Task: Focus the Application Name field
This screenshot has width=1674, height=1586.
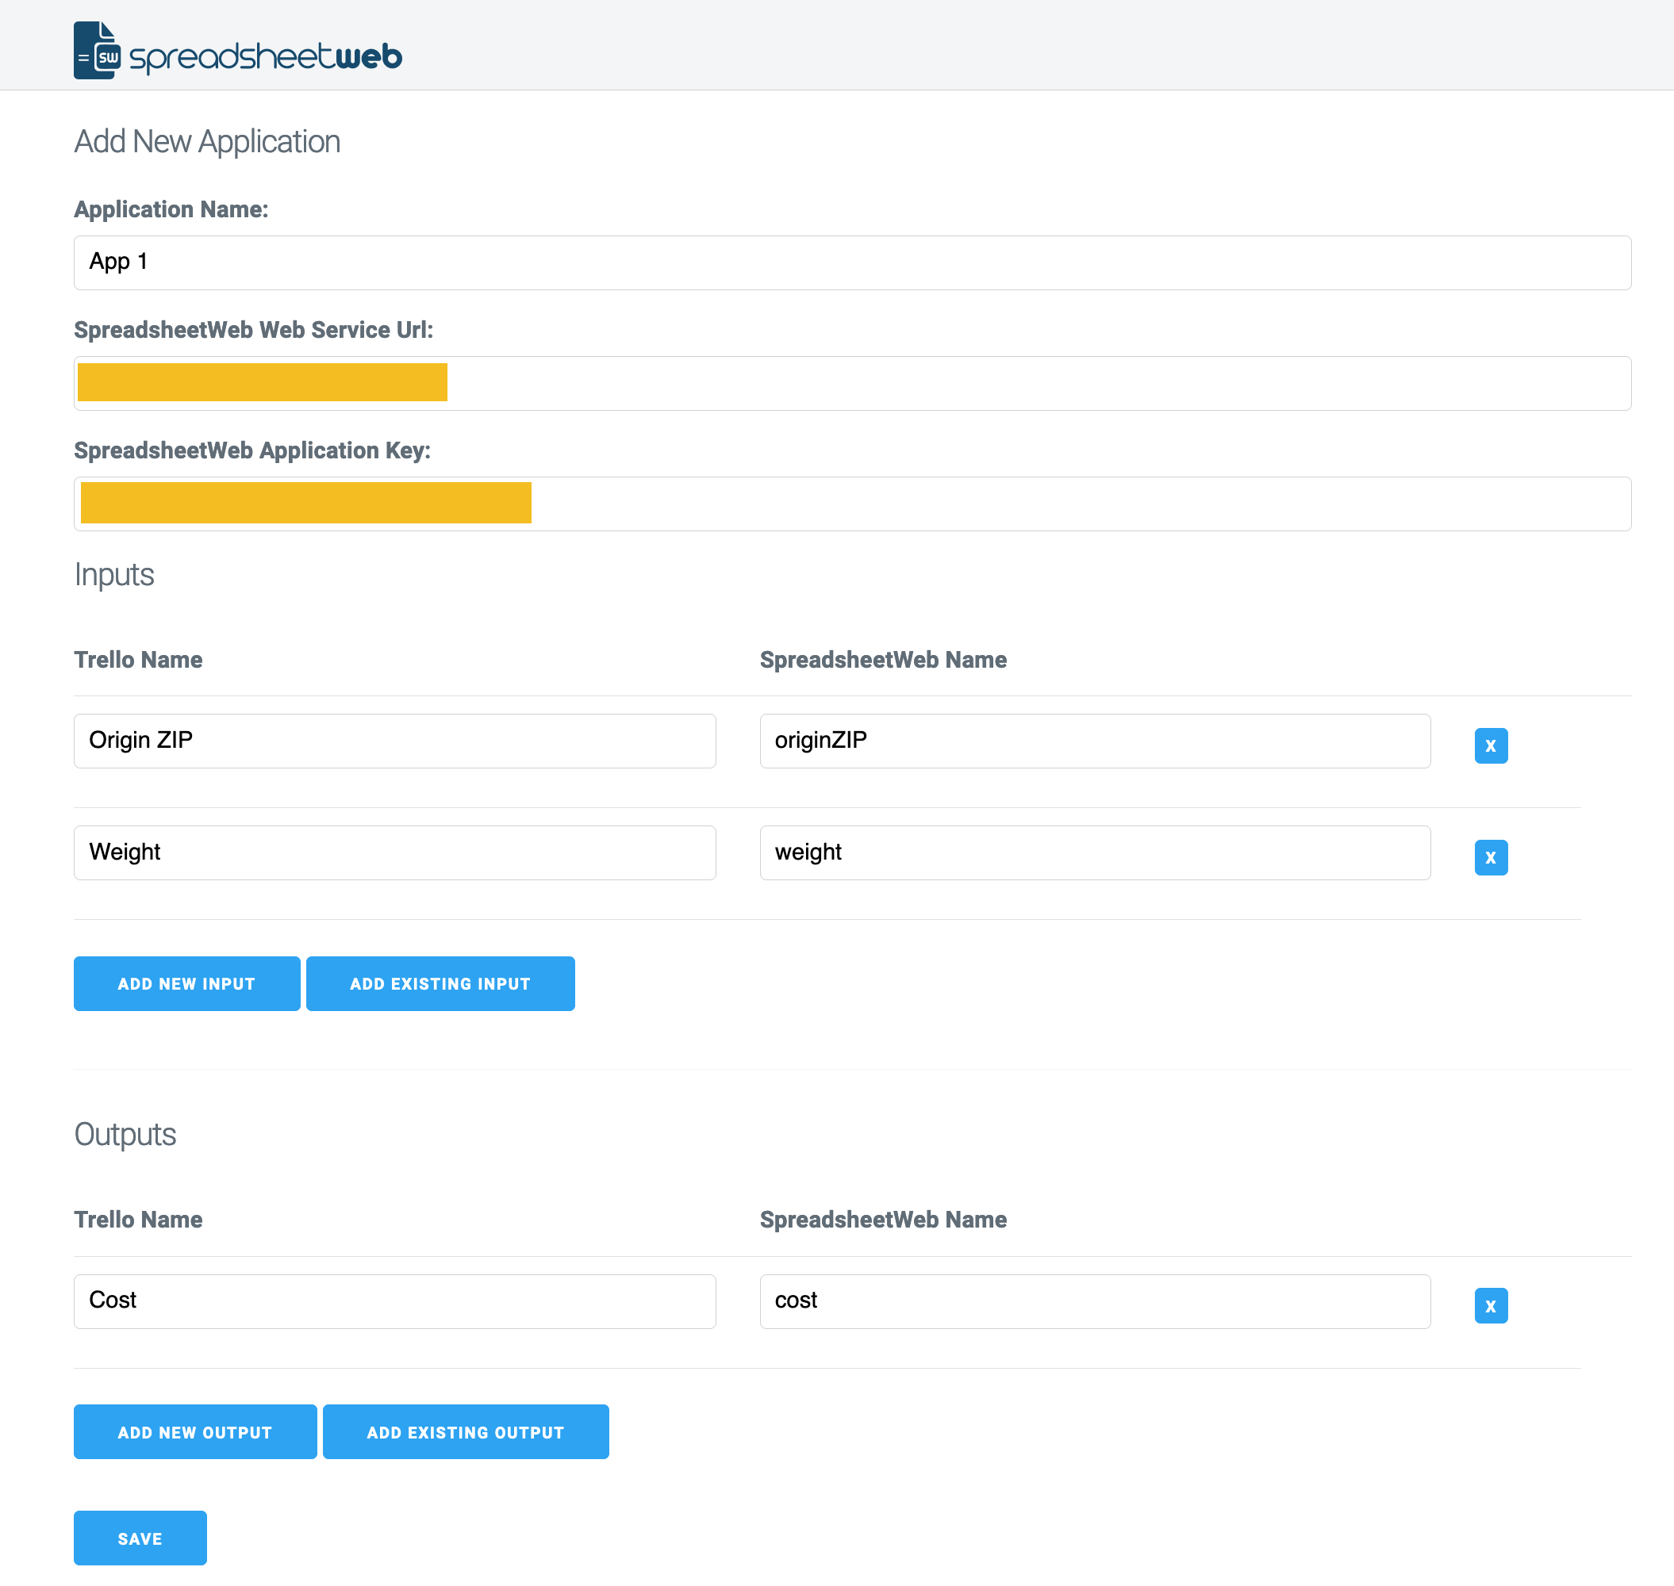Action: pyautogui.click(x=853, y=263)
